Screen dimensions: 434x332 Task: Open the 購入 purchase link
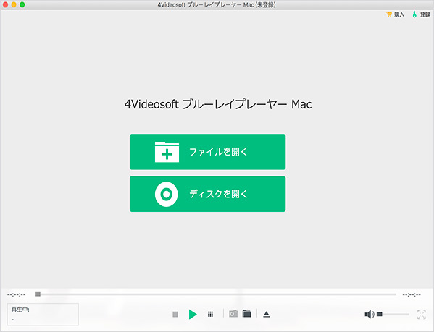(x=396, y=14)
